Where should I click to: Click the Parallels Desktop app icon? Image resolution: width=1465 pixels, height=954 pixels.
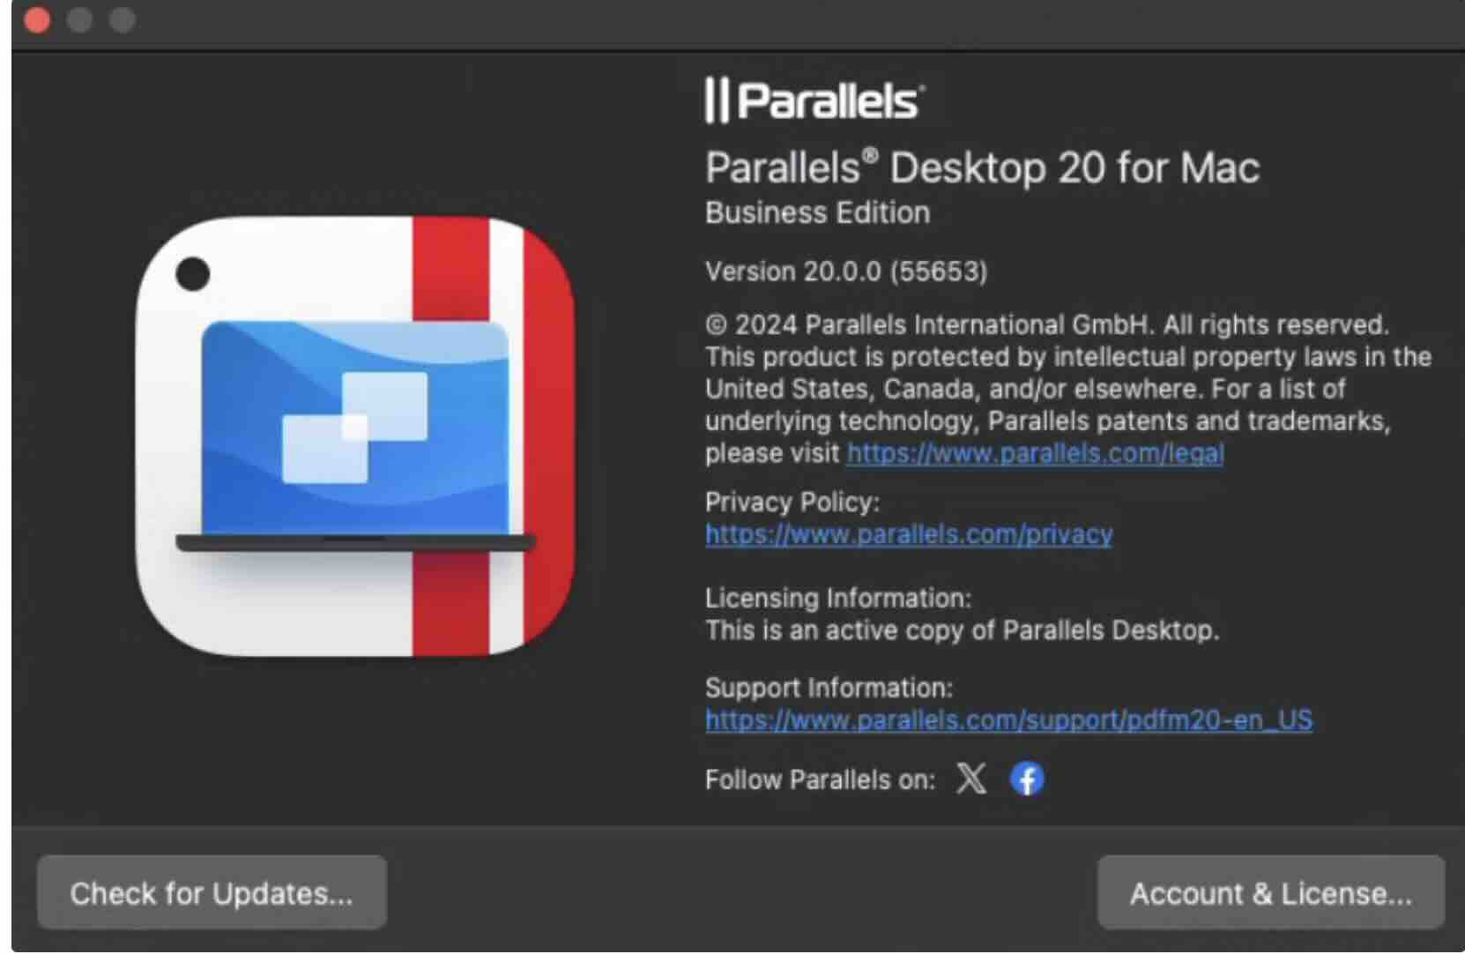tap(355, 436)
